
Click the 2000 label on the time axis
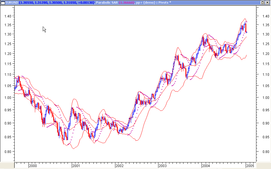[x=33, y=166]
